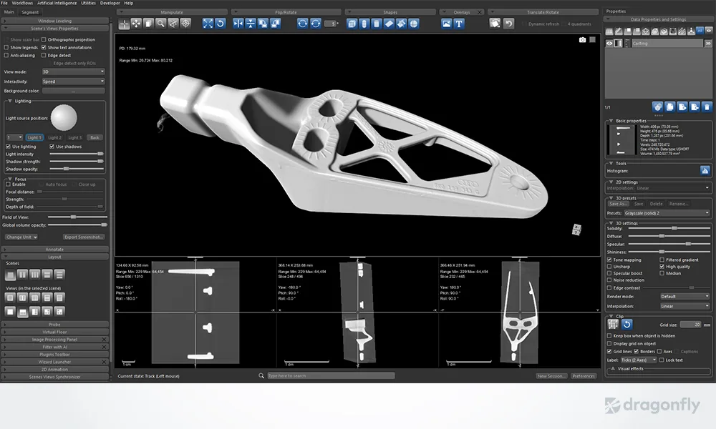Take a snapshot with the camera icon
The height and width of the screenshot is (429, 716).
click(582, 39)
